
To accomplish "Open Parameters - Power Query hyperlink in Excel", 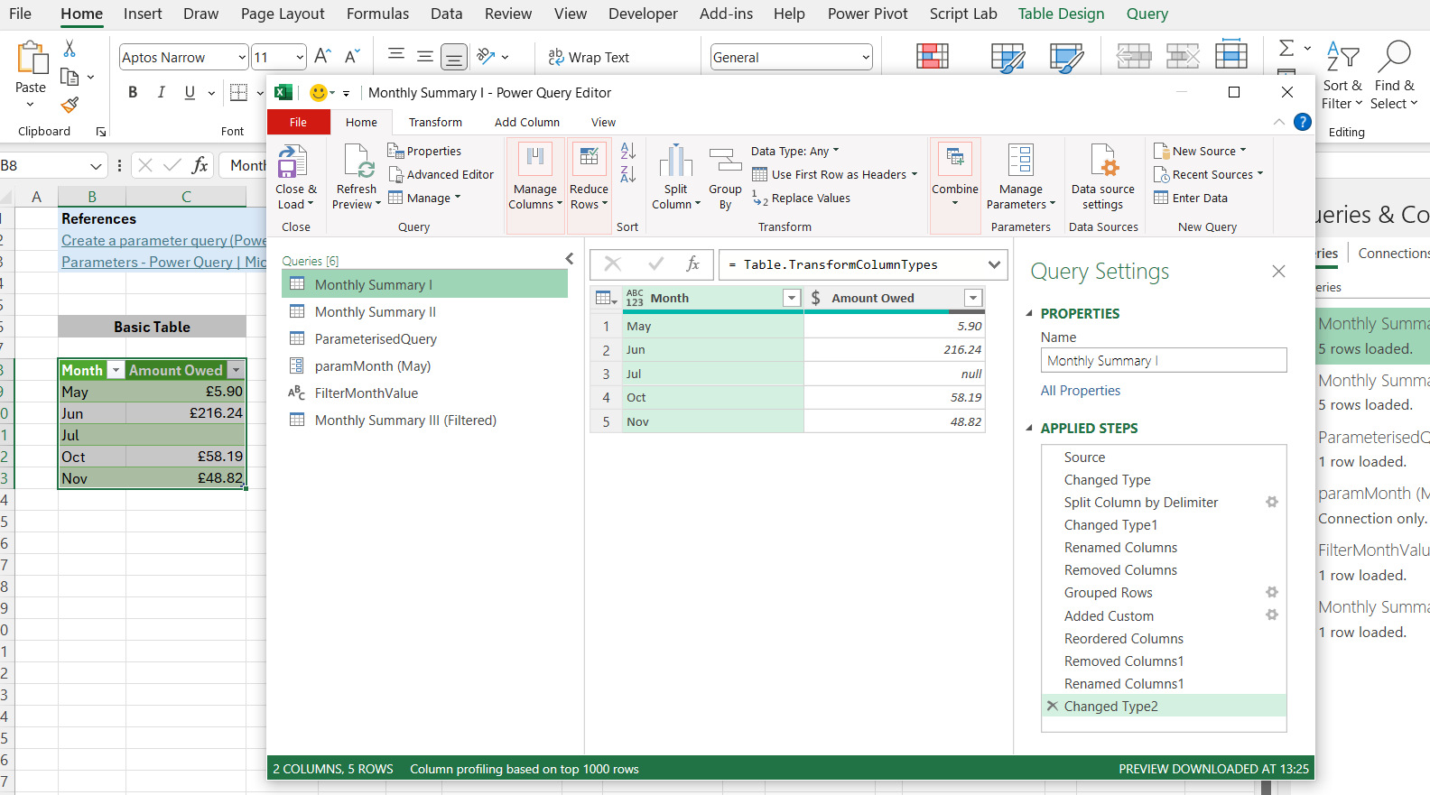I will (x=163, y=262).
